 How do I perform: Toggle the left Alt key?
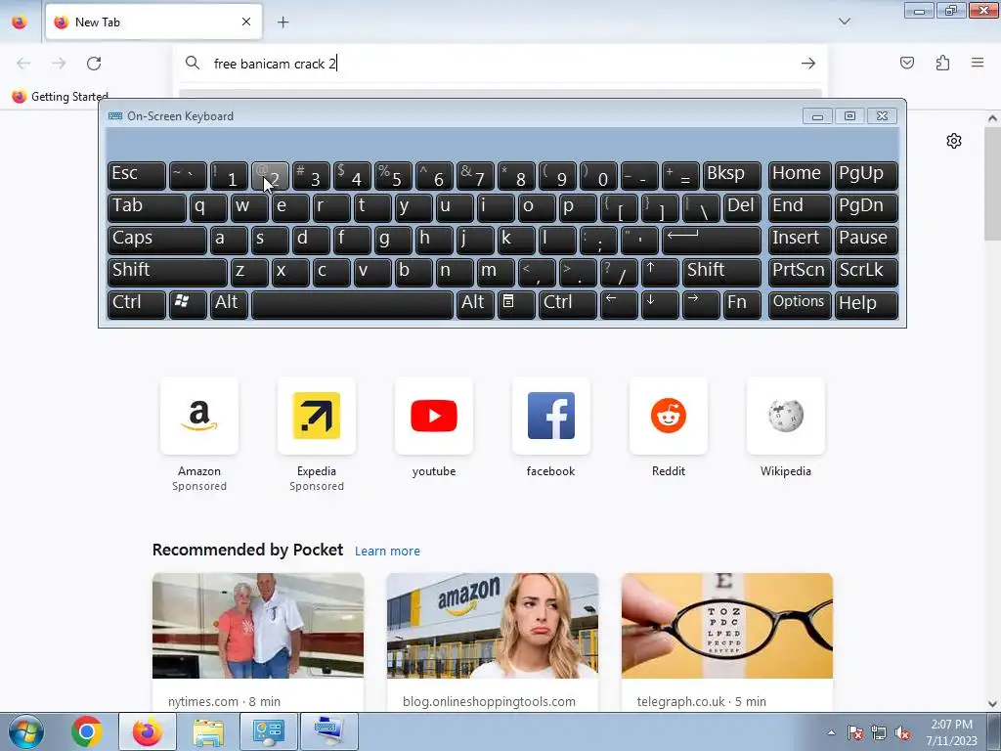[x=229, y=304]
